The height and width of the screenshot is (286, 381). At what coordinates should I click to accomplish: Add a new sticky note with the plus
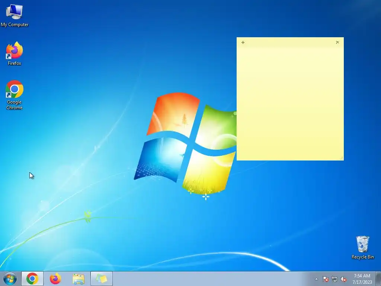[243, 42]
